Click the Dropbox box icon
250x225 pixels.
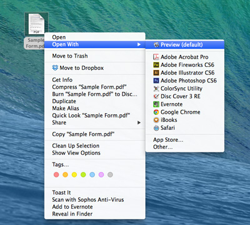coord(55,67)
